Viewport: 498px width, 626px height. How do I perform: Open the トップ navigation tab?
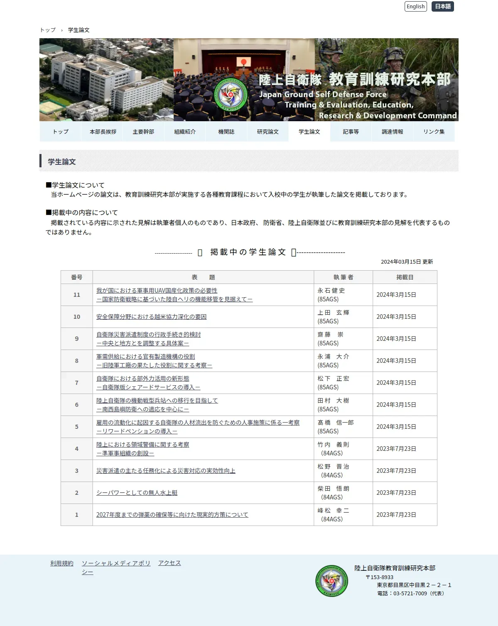(60, 132)
